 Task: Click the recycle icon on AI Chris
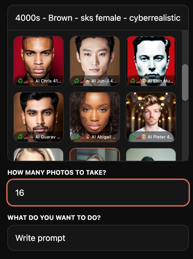tap(20, 81)
